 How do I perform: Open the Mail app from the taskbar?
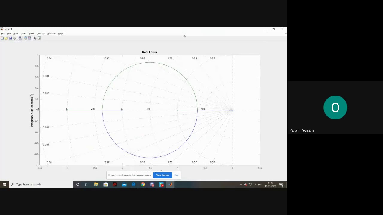coord(124,185)
